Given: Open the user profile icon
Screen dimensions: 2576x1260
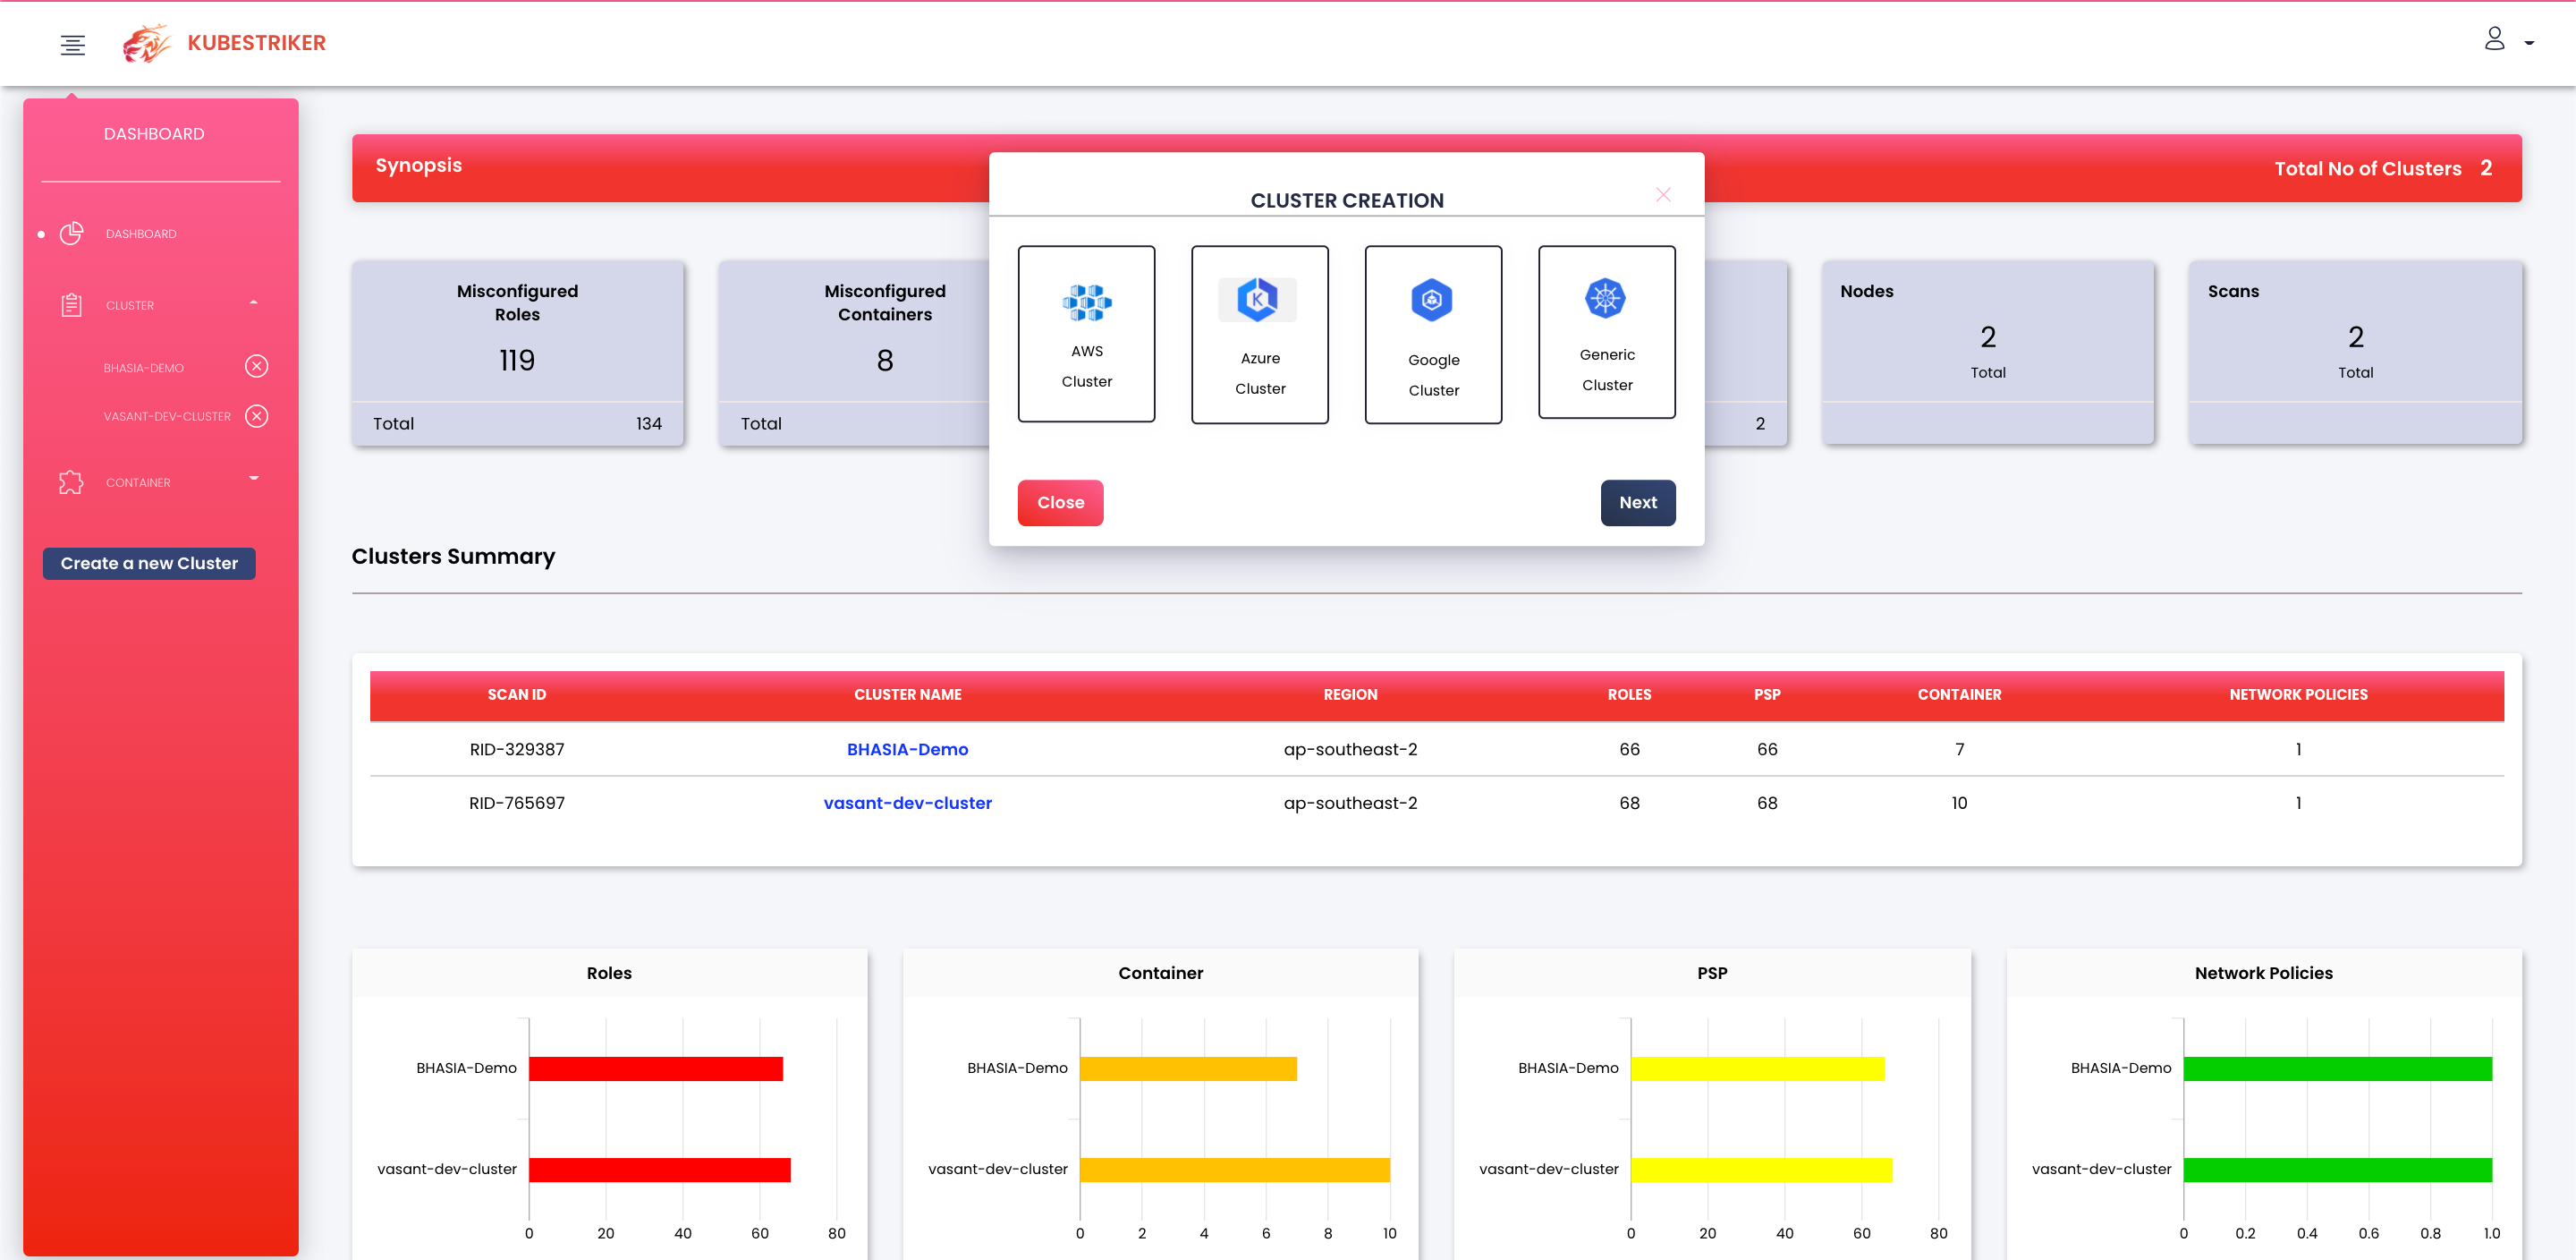Looking at the screenshot, I should coord(2494,39).
